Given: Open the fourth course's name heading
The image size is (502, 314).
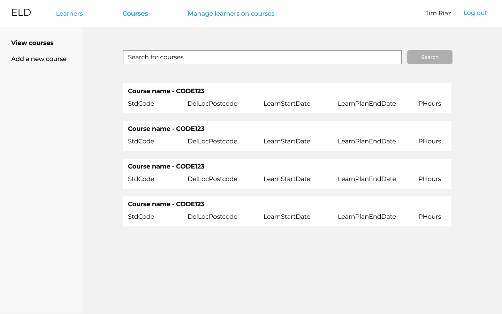Looking at the screenshot, I should coord(166,204).
